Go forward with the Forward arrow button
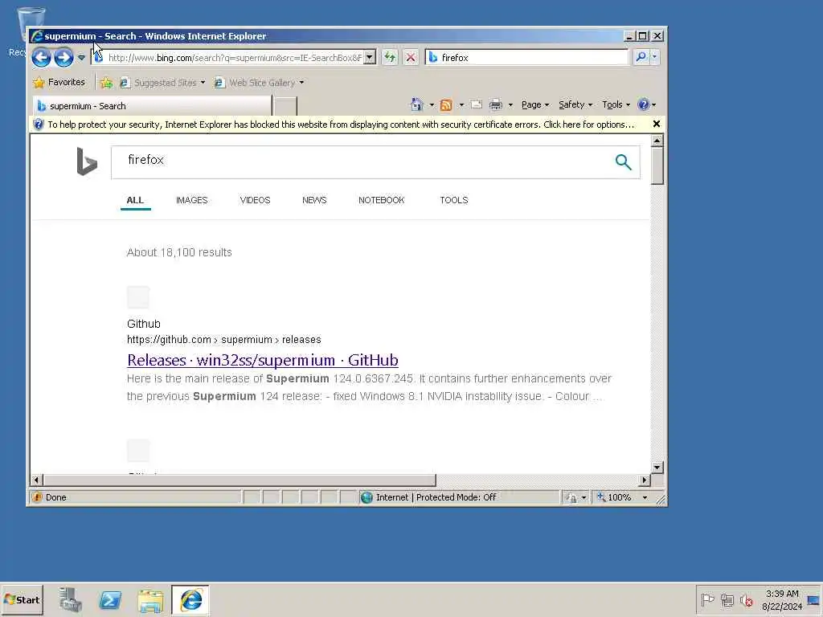The height and width of the screenshot is (617, 823). tap(63, 57)
